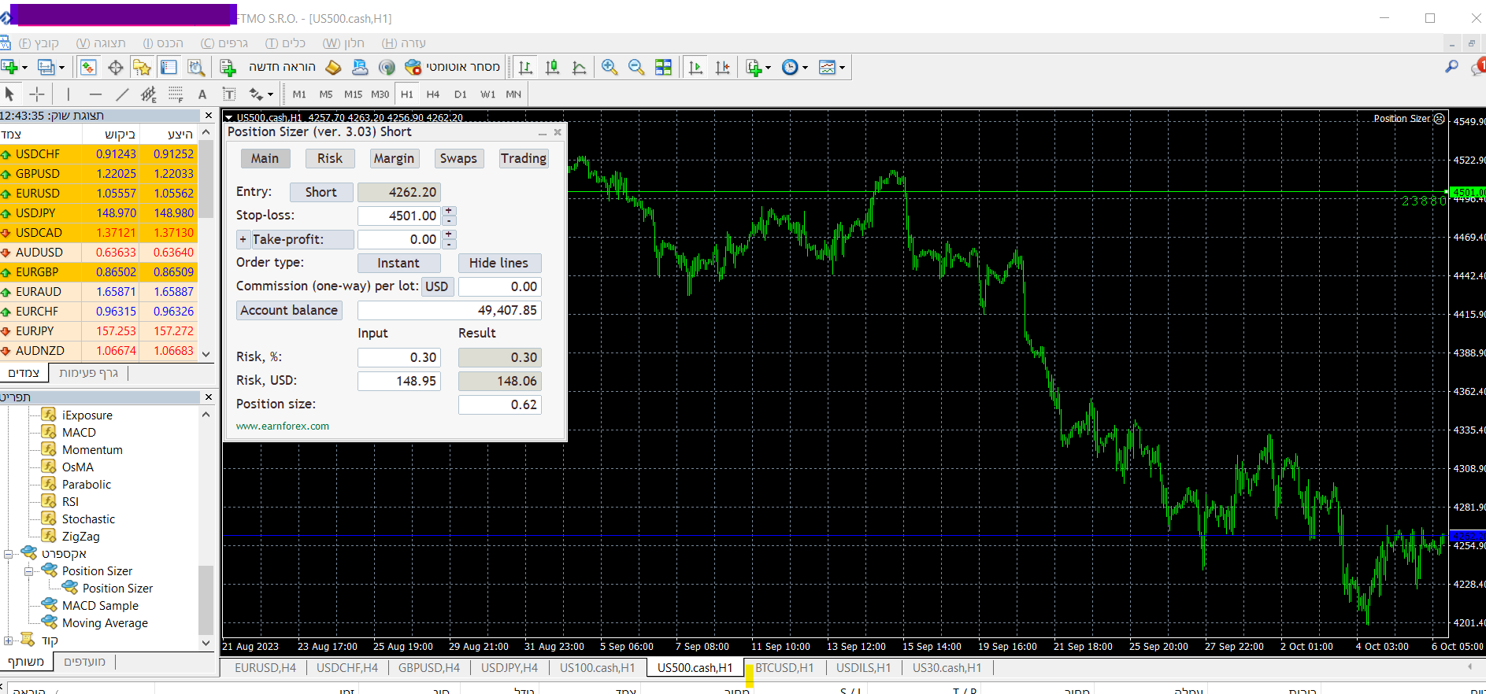Toggle Entry direction Short button
Screen dimensions: 1486x694
point(321,192)
